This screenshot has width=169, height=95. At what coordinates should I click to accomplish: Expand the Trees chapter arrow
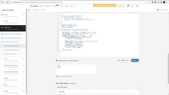tap(24, 59)
